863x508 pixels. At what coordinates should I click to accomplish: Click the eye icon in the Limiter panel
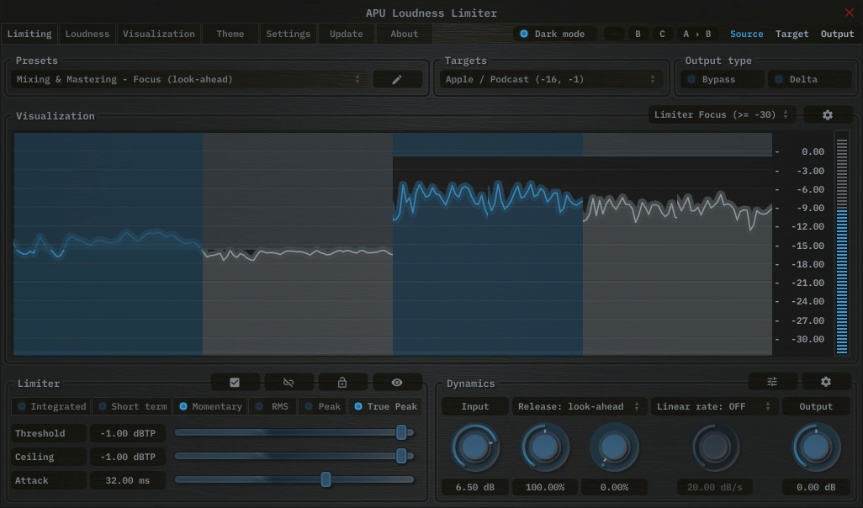pos(396,381)
